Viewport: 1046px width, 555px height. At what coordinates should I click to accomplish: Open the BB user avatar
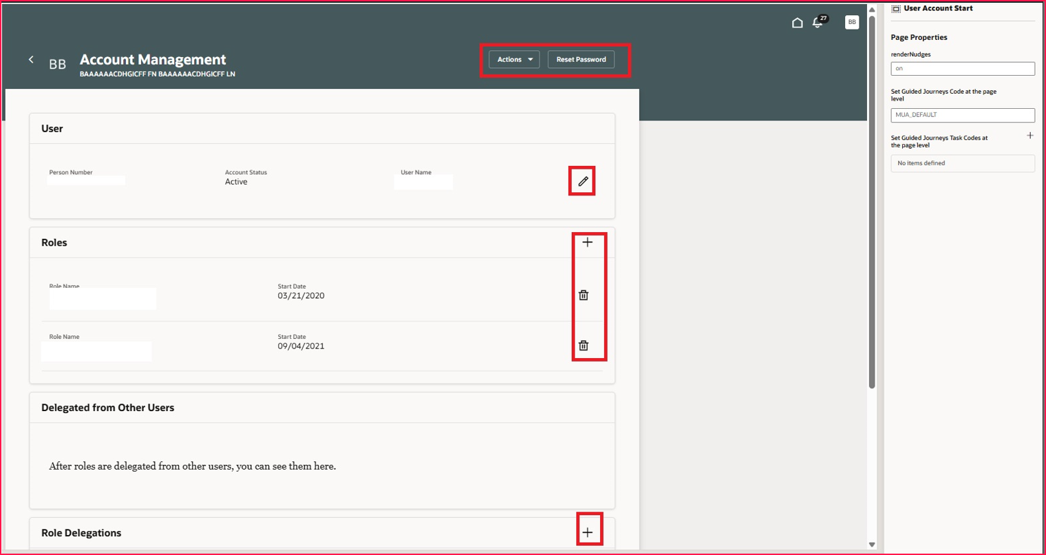point(851,21)
